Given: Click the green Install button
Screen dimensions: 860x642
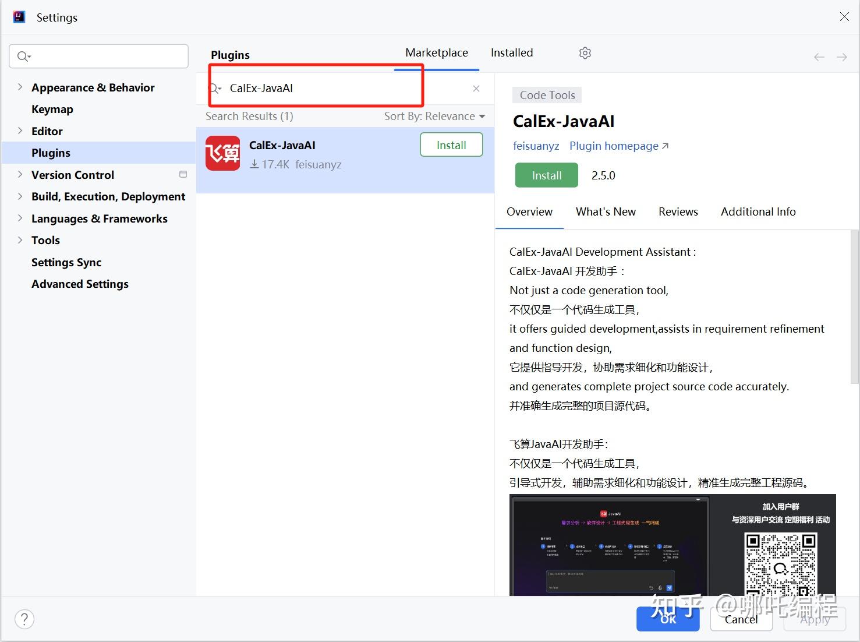Looking at the screenshot, I should 546,175.
